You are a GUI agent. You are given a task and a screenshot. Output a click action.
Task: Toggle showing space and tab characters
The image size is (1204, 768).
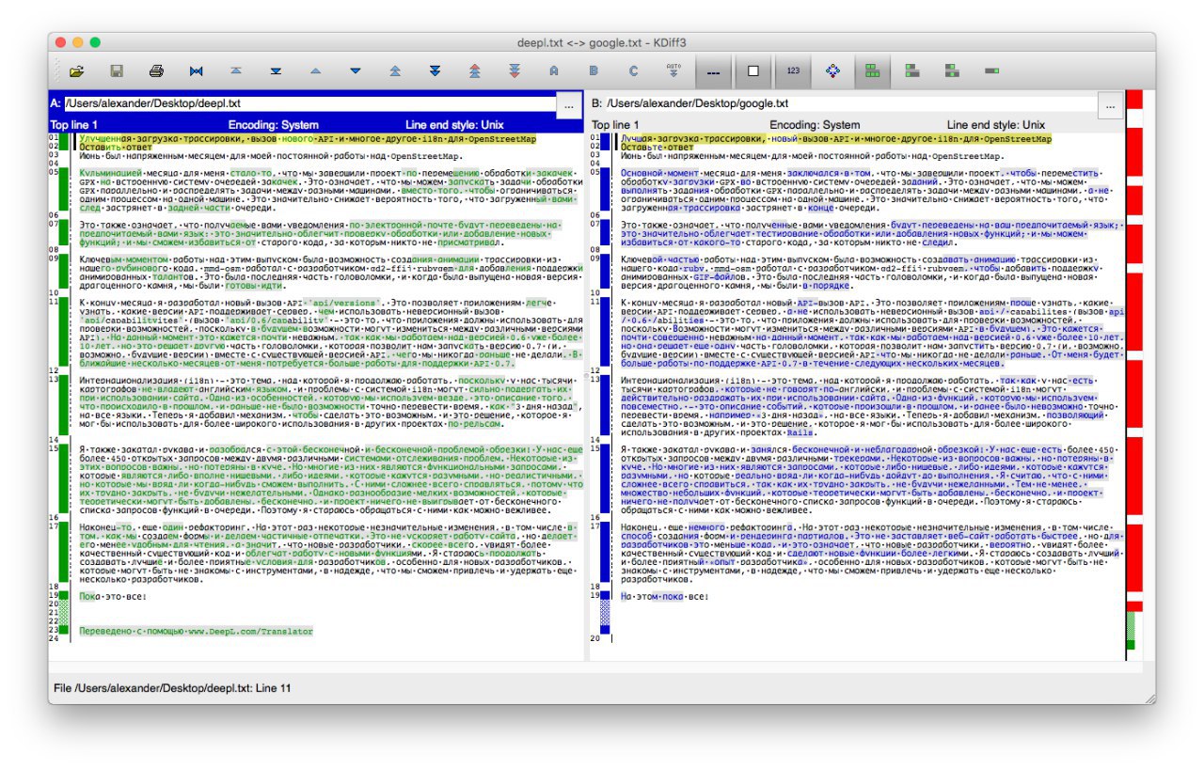pos(714,71)
